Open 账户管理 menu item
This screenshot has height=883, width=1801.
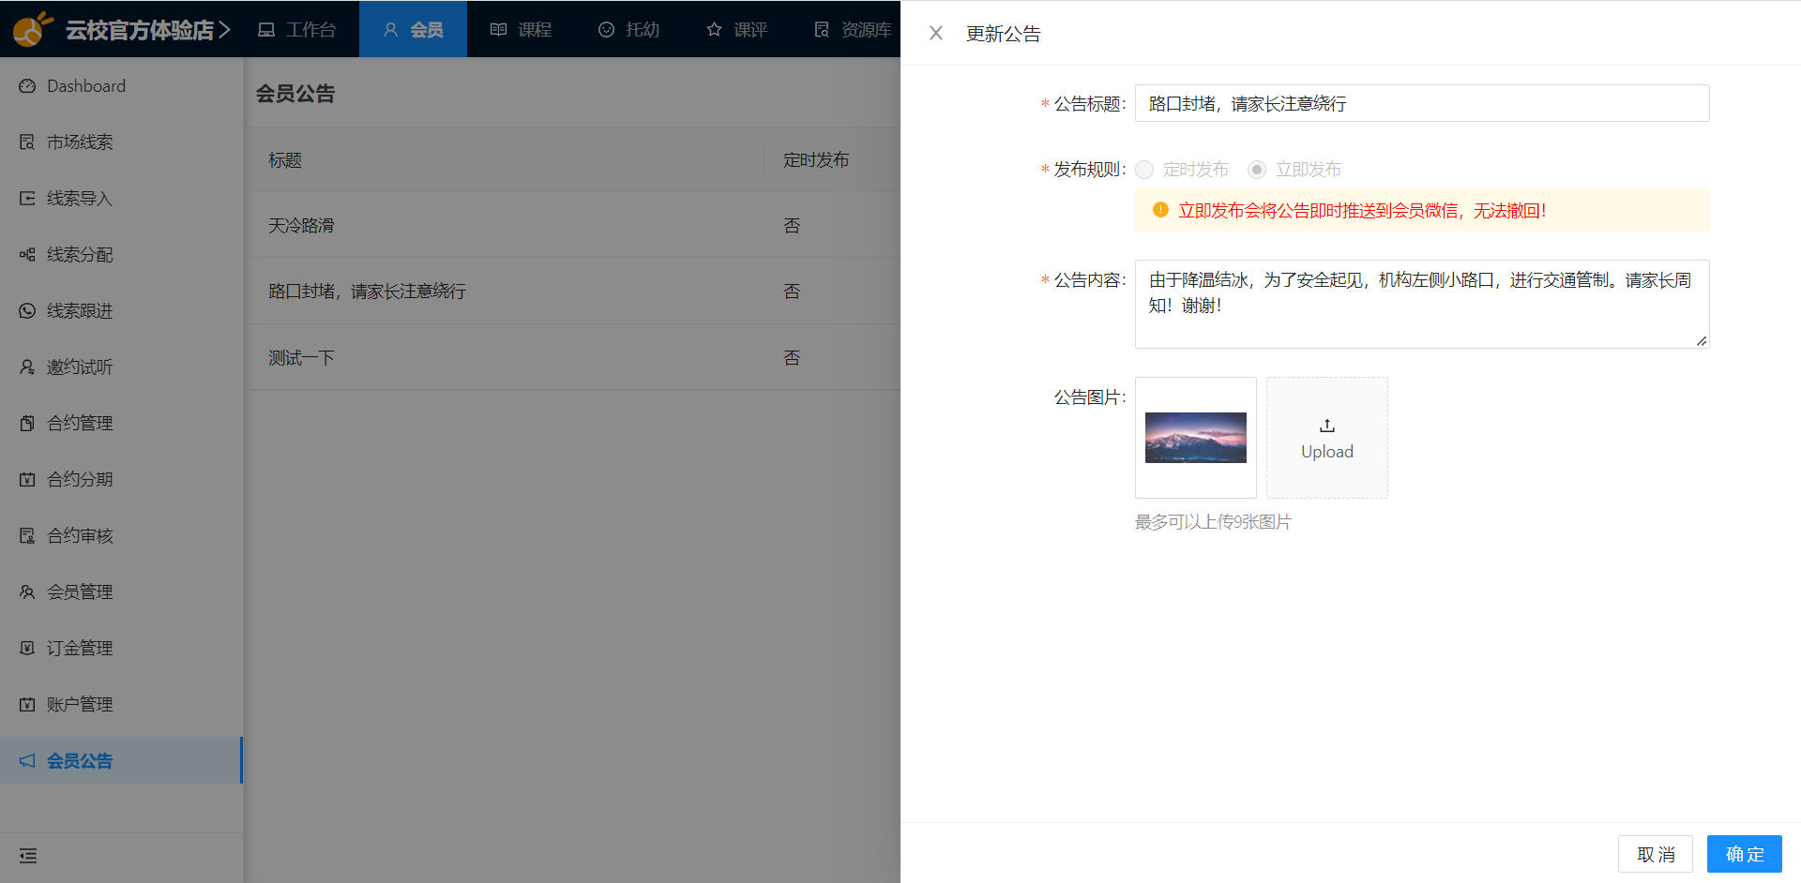(121, 705)
